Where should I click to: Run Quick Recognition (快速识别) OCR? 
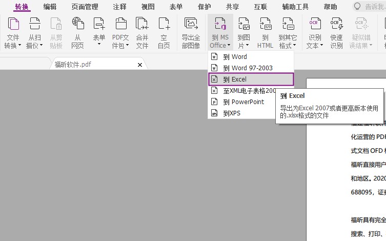[336, 32]
